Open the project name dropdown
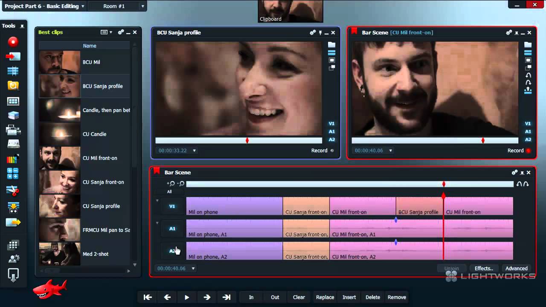Viewport: 546px width, 307px height. click(x=83, y=6)
